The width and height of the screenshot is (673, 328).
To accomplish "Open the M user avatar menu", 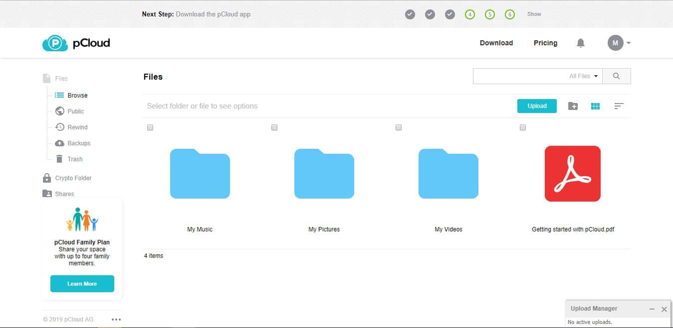I will coord(615,43).
